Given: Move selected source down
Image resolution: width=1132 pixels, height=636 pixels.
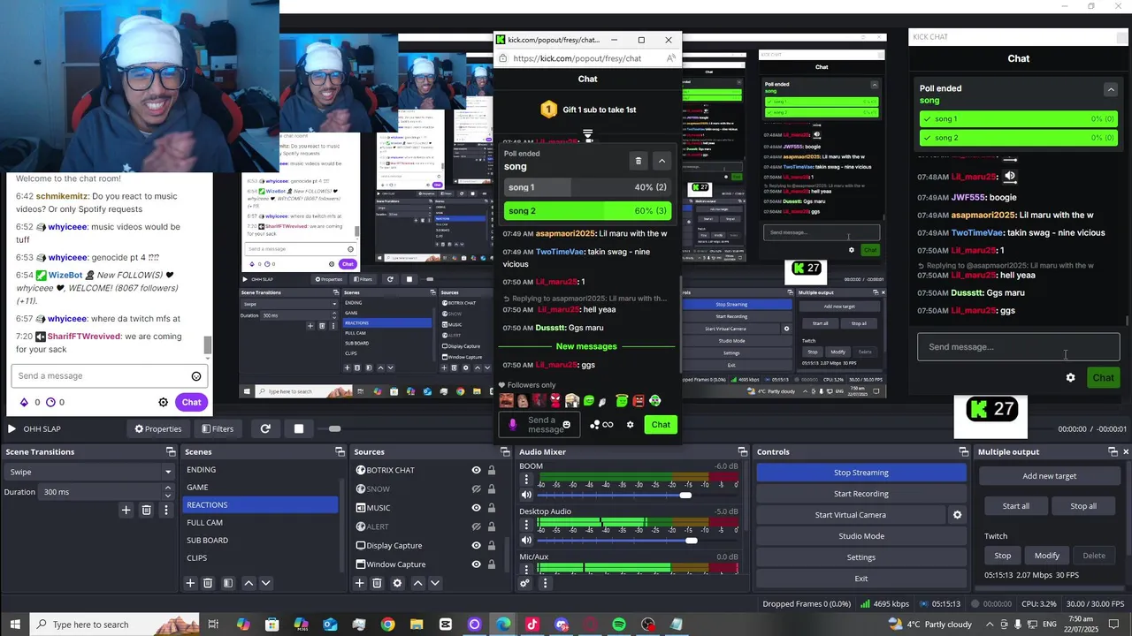Looking at the screenshot, I should pyautogui.click(x=434, y=583).
